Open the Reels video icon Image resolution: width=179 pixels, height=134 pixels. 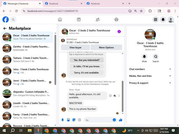click(79, 20)
